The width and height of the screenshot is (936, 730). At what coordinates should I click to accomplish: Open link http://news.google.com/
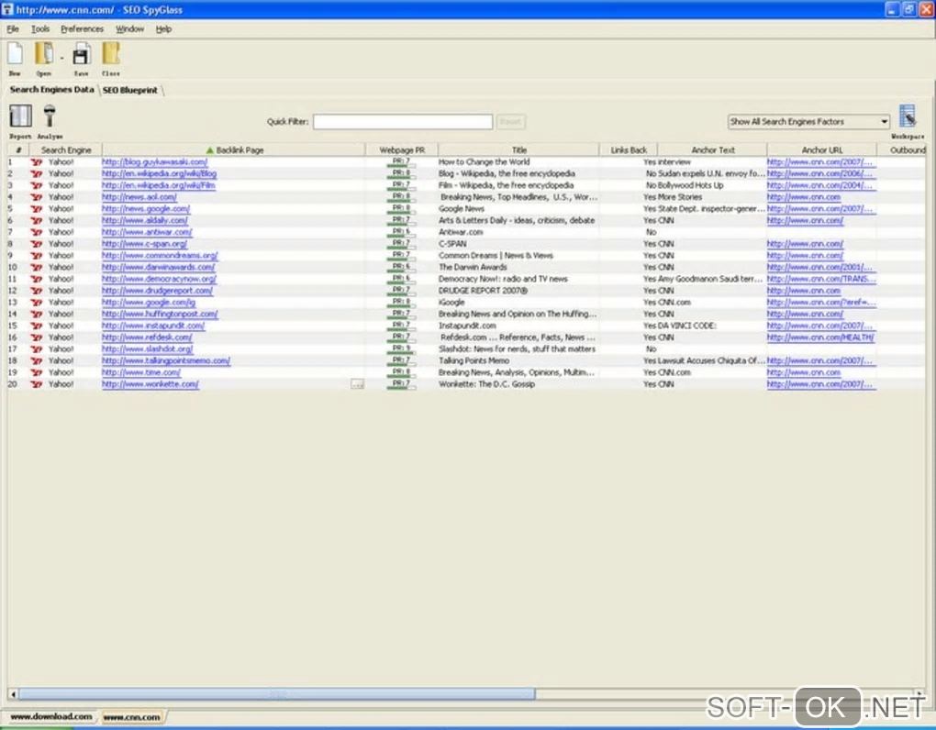click(x=146, y=209)
